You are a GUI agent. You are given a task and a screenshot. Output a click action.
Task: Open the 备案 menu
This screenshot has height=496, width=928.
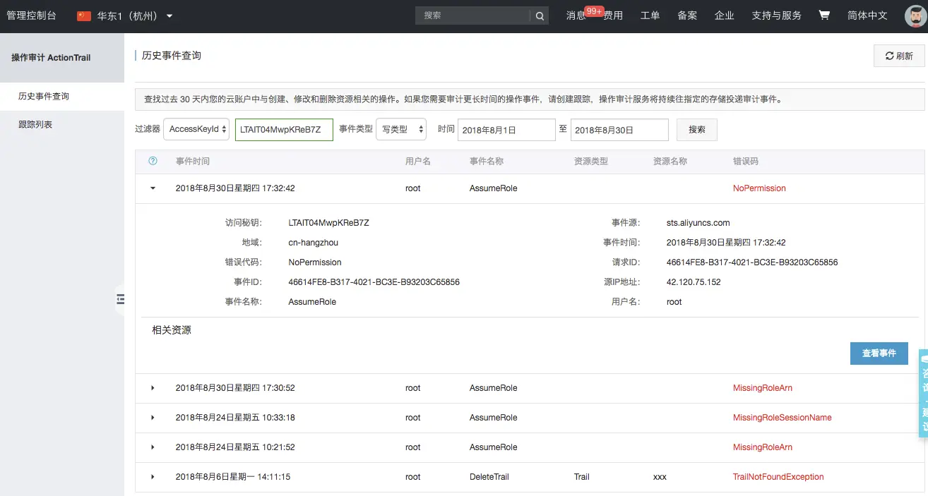click(x=687, y=16)
